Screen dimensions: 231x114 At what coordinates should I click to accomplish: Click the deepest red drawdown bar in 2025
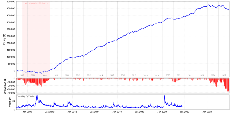[x=228, y=92]
